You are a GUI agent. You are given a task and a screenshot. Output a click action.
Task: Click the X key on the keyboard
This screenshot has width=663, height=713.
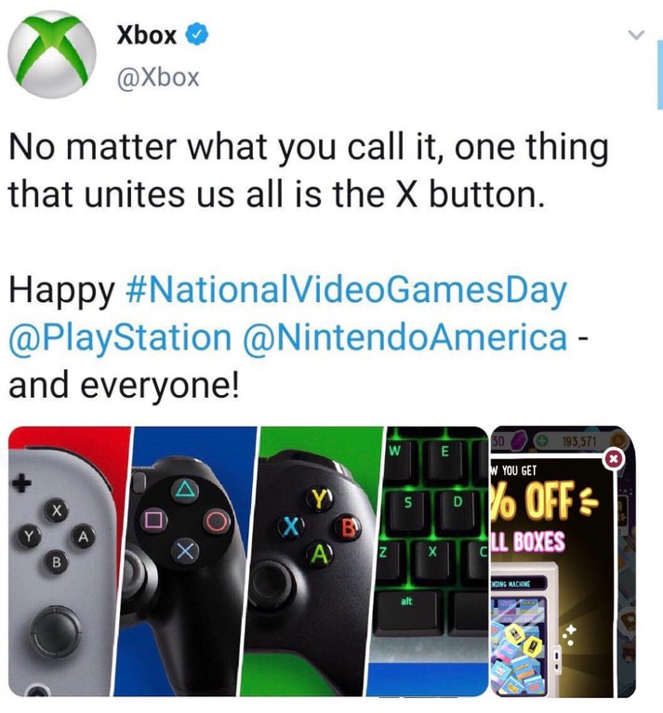click(432, 553)
